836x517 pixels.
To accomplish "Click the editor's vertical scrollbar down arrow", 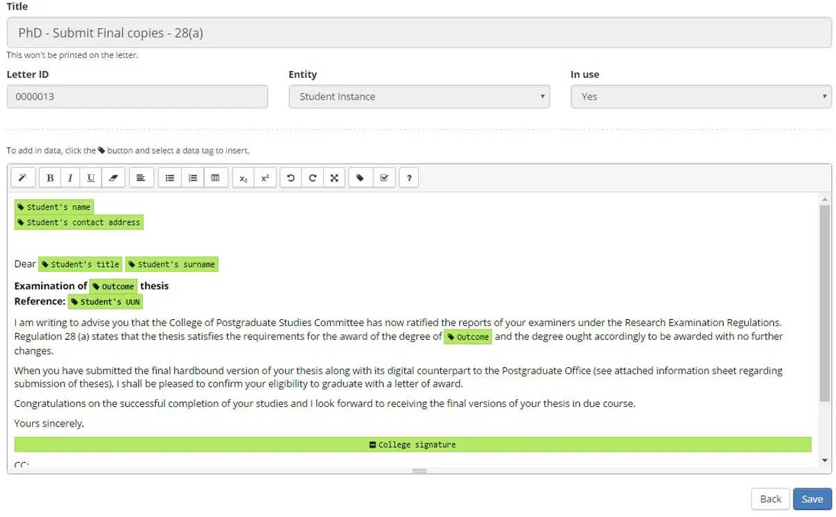I will point(825,461).
